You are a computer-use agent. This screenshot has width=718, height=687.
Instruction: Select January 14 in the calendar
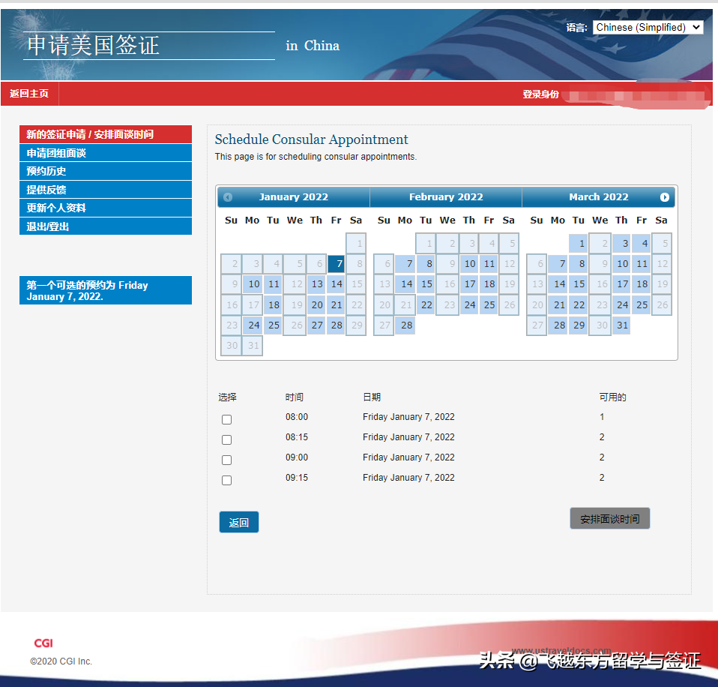pos(336,284)
